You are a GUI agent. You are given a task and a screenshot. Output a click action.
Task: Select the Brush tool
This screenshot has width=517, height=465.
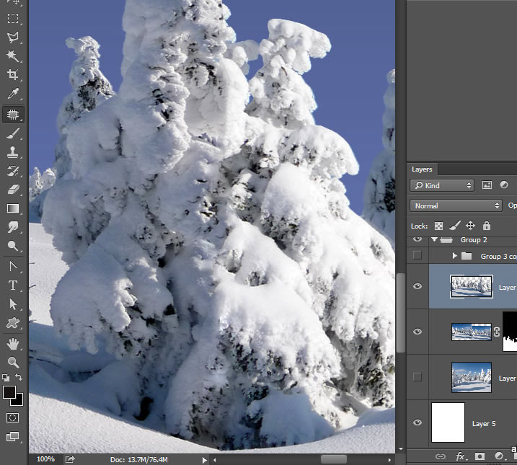pyautogui.click(x=13, y=133)
